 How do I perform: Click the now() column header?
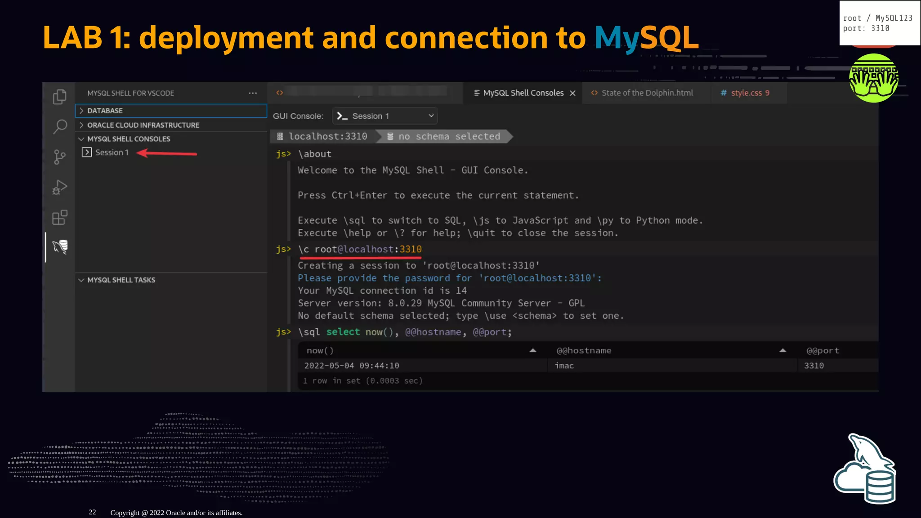point(423,350)
